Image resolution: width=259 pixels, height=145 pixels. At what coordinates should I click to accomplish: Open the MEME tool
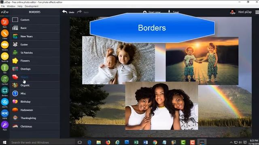(x=4, y=114)
